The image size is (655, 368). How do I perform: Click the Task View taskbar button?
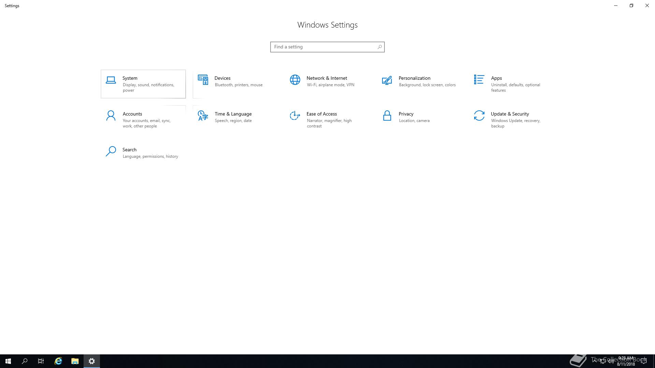click(41, 361)
